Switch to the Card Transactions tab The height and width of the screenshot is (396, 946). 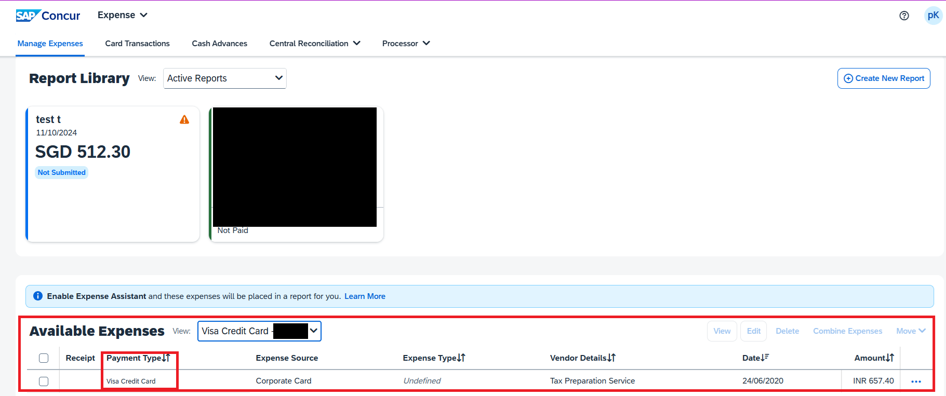click(x=137, y=44)
